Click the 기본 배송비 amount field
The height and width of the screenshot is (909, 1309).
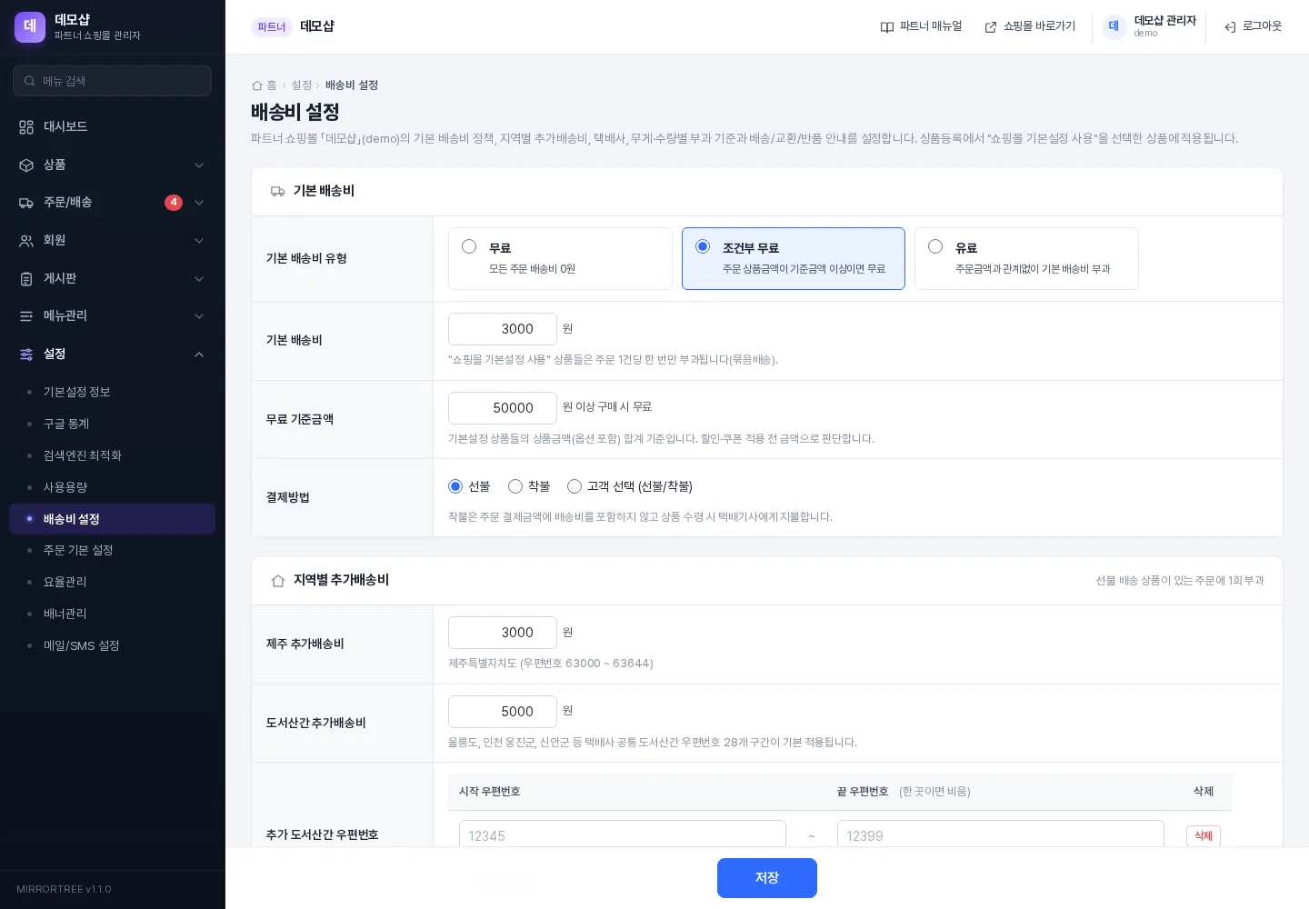tap(503, 329)
